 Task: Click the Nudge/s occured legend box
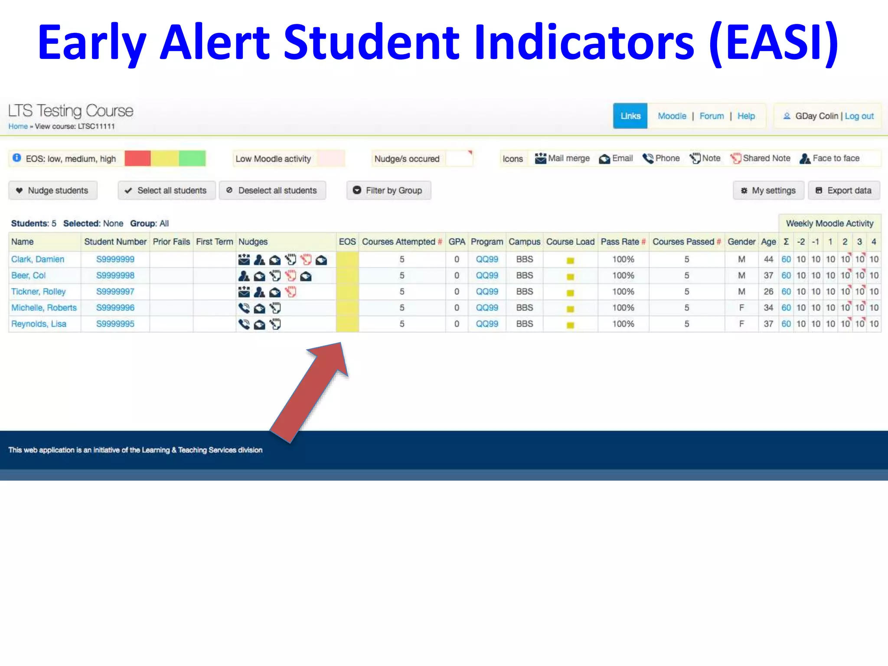[x=422, y=159]
